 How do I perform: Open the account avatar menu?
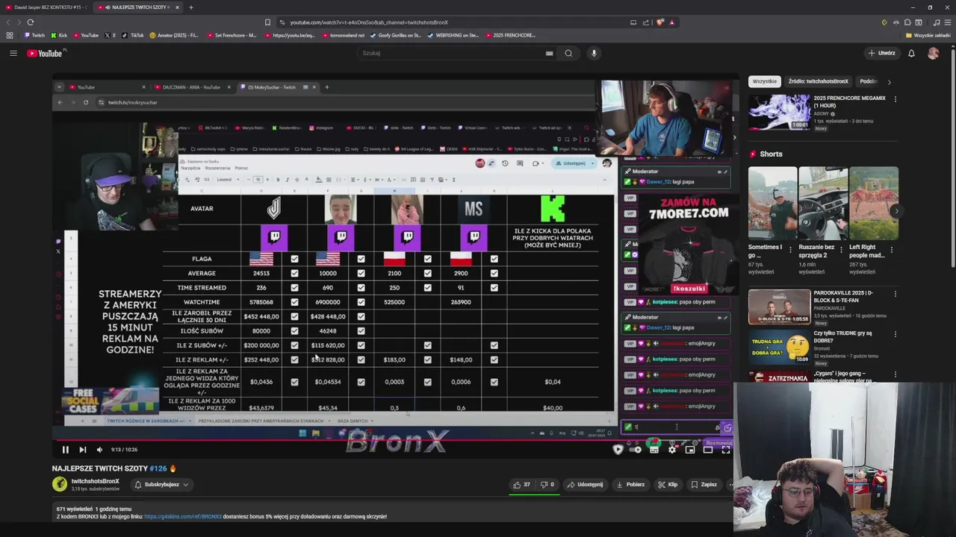(x=933, y=53)
